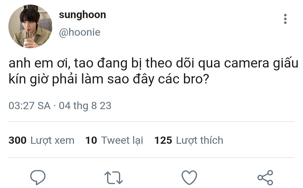303x188 pixels.
Task: Reply to sunghoon's tweet via speech bubble icon
Action: tap(38, 177)
